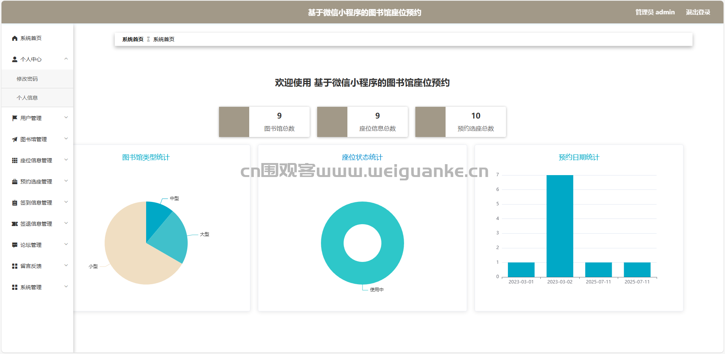Open the 系统首页 sidebar menu item

click(37, 38)
